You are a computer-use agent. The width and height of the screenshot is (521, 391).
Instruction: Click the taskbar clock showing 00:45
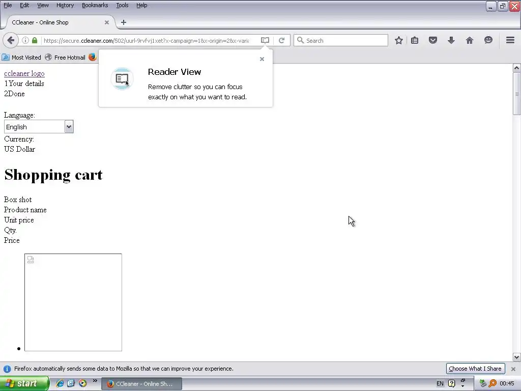507,383
